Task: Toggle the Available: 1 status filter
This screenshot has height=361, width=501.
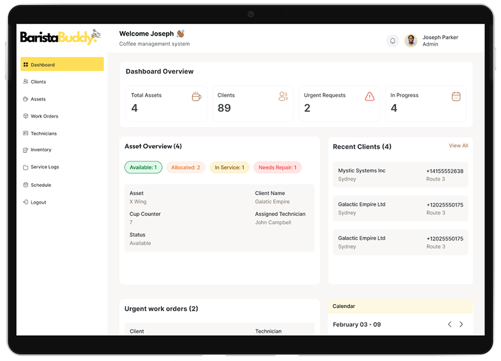Action: (143, 167)
